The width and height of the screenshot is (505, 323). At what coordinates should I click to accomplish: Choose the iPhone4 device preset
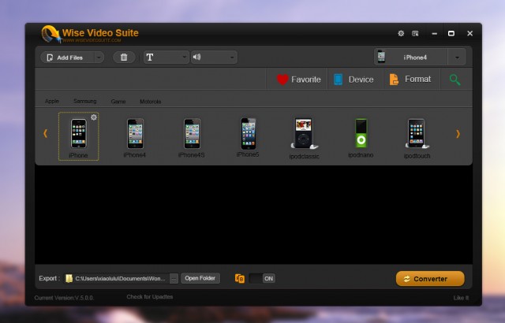(x=135, y=138)
